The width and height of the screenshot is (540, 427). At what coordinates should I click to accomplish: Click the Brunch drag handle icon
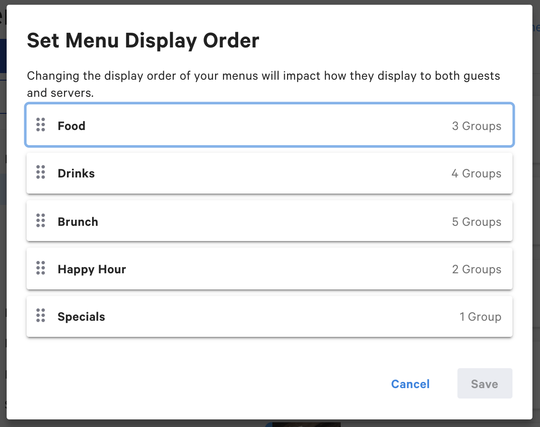click(x=40, y=221)
